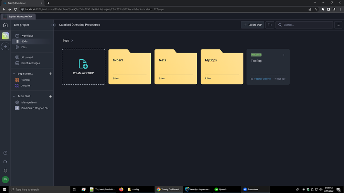Viewport: 344px width, 193px height.
Task: Add a new department
Action: (x=51, y=74)
